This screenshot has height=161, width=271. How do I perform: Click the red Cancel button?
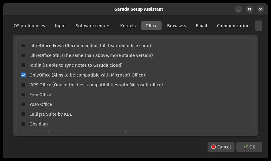coord(221,147)
